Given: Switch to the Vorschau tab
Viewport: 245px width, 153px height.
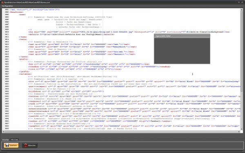Looking at the screenshot, I should 6,140.
